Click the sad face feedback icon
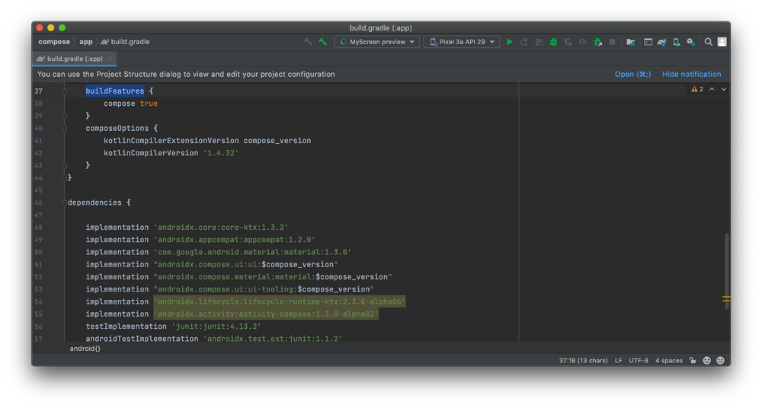Image resolution: width=762 pixels, height=408 pixels. point(720,361)
